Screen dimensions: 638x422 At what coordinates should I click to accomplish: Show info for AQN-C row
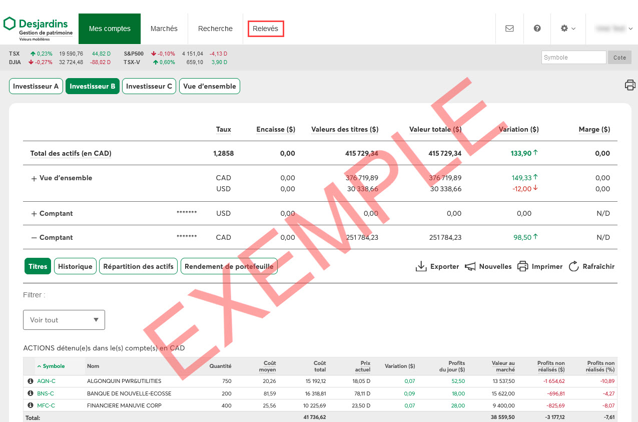pyautogui.click(x=30, y=381)
